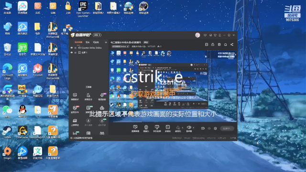This screenshot has width=306, height=172.
Task: Click the stream preview canvas
Action: (173, 86)
